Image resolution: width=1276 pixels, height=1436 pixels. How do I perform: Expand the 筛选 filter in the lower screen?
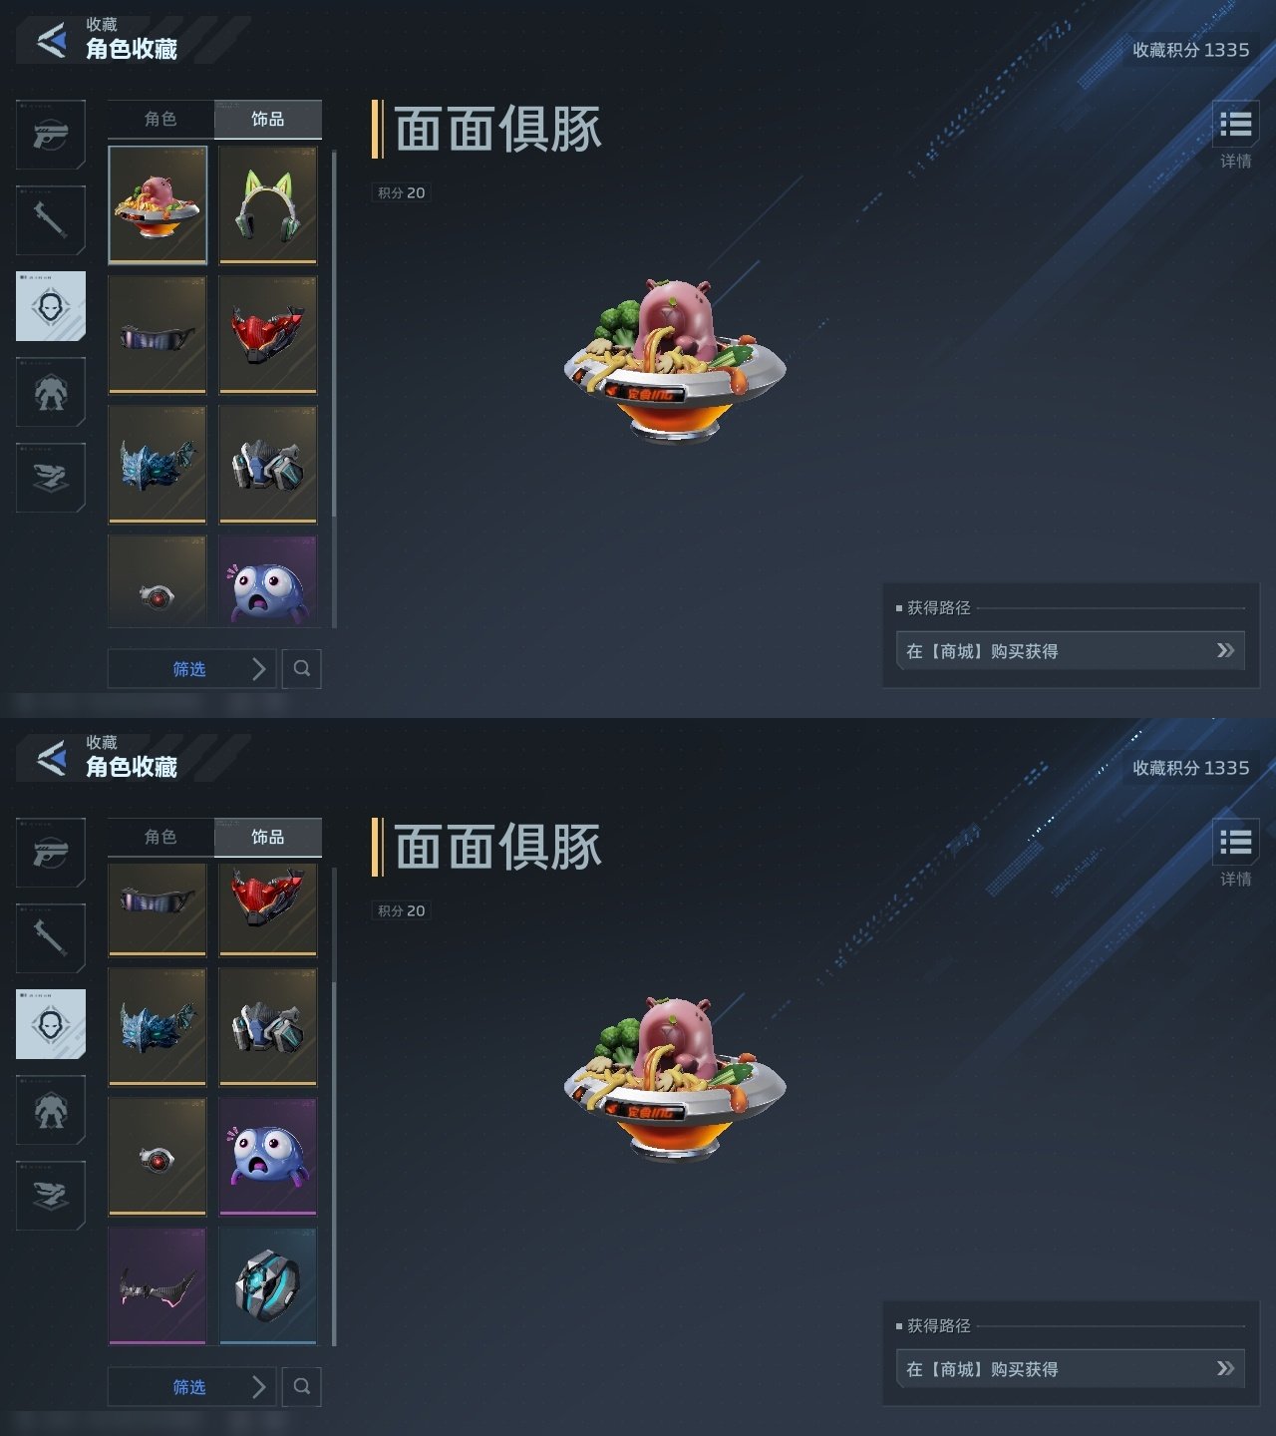click(x=191, y=1386)
